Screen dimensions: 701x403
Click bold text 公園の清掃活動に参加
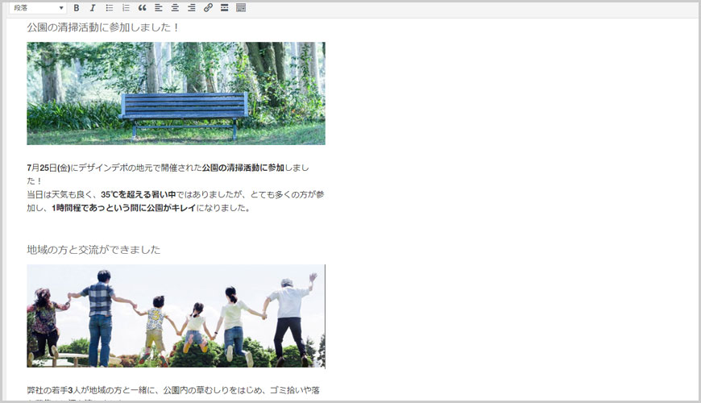[243, 168]
